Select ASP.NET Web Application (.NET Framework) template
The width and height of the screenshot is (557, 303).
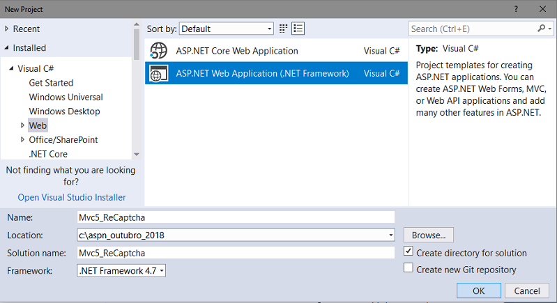click(276, 73)
